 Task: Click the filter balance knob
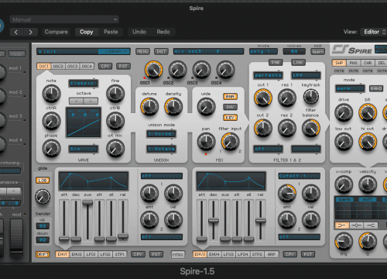tap(311, 129)
